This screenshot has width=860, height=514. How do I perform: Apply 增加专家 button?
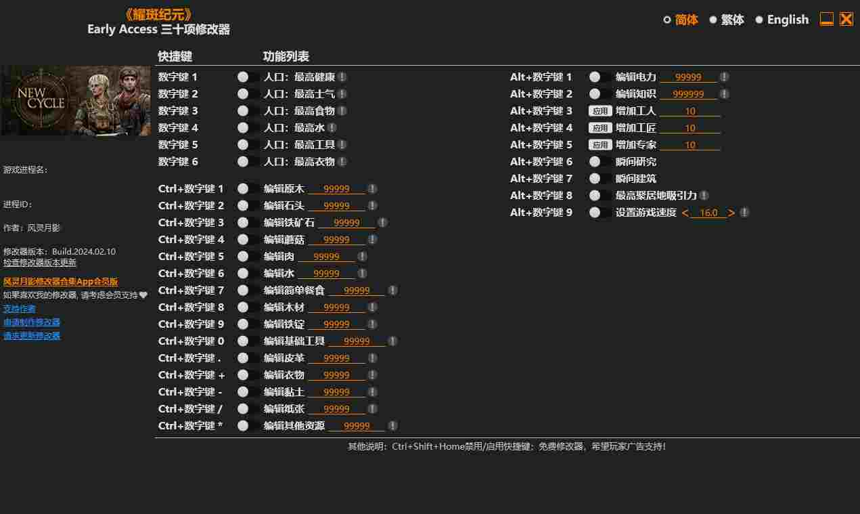click(599, 145)
